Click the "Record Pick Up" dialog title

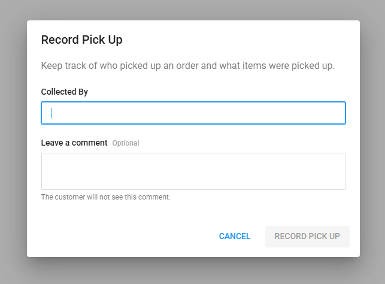click(81, 40)
